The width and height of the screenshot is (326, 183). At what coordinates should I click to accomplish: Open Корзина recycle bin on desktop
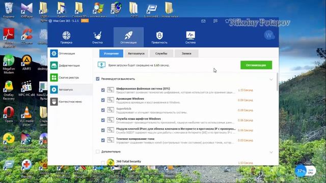[x=9, y=10]
